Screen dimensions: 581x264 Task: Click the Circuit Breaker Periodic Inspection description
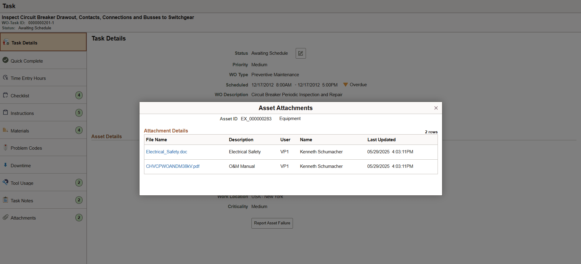pos(297,95)
